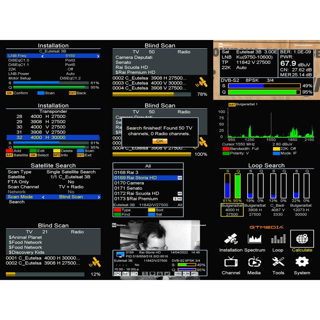Select transponder 29 3908 H 27500
The height and width of the screenshot is (320, 320).
coord(53,122)
